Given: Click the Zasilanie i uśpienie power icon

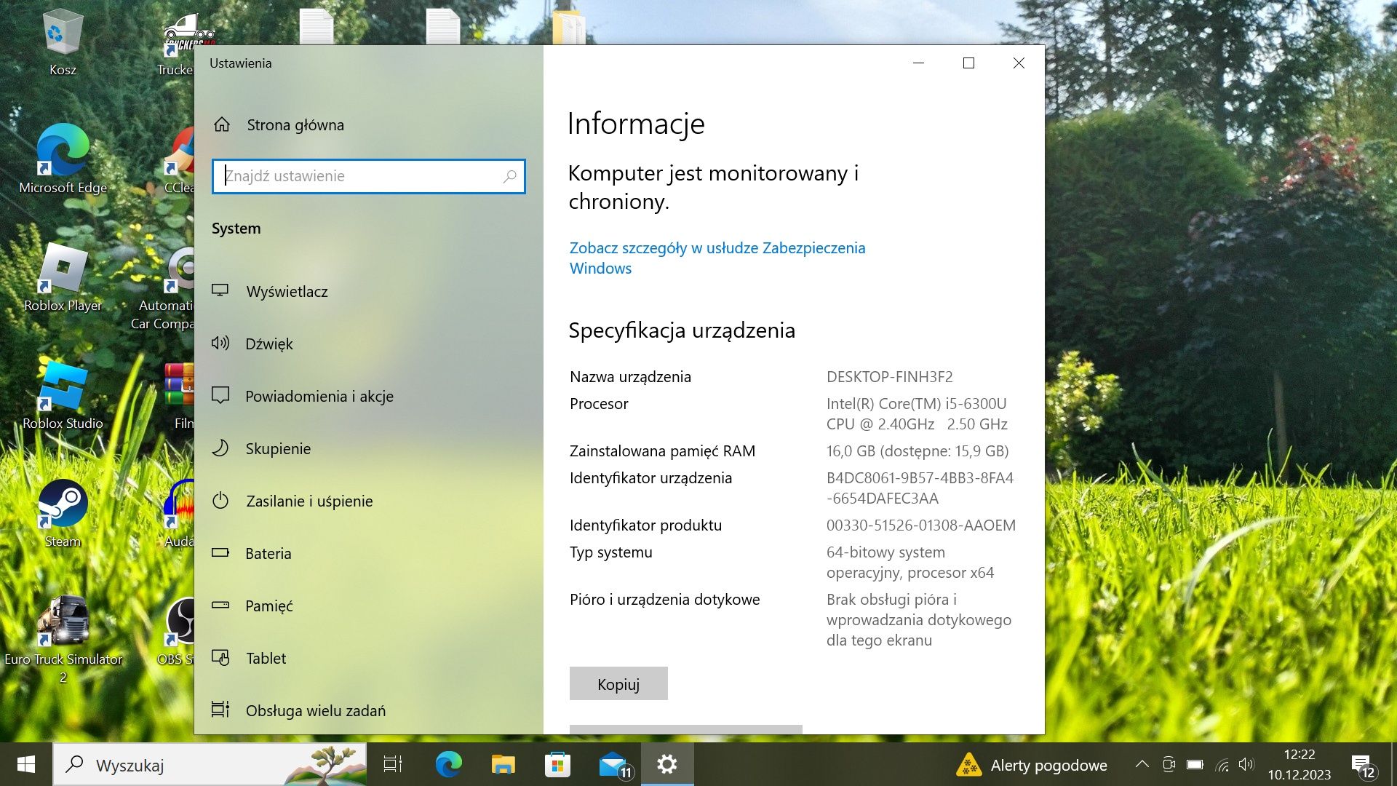Looking at the screenshot, I should (220, 500).
